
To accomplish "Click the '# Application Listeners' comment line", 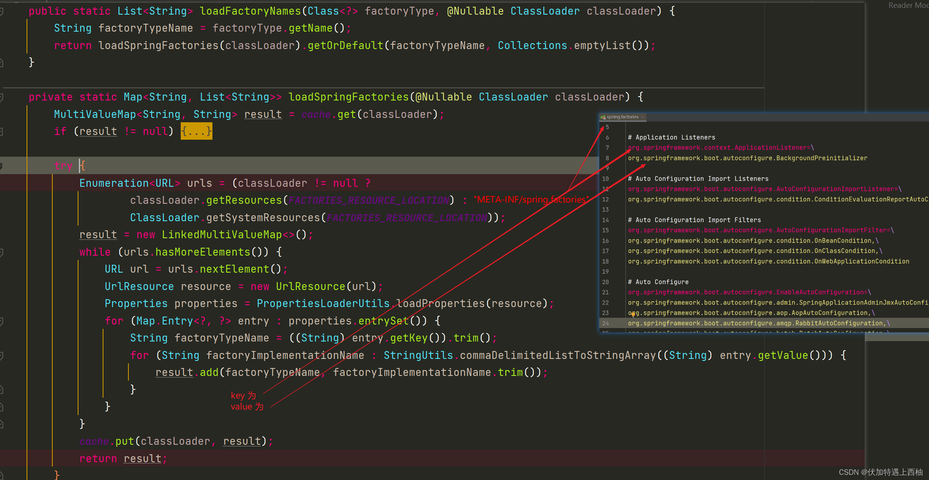I will [x=671, y=137].
